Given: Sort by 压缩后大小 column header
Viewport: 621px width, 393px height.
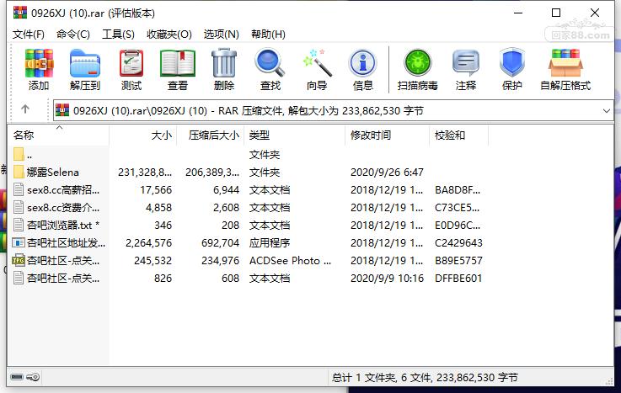Looking at the screenshot, I should 211,135.
